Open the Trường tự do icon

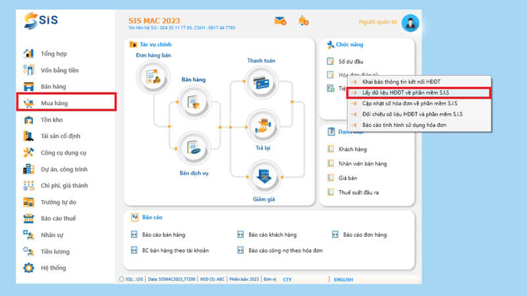pyautogui.click(x=28, y=202)
